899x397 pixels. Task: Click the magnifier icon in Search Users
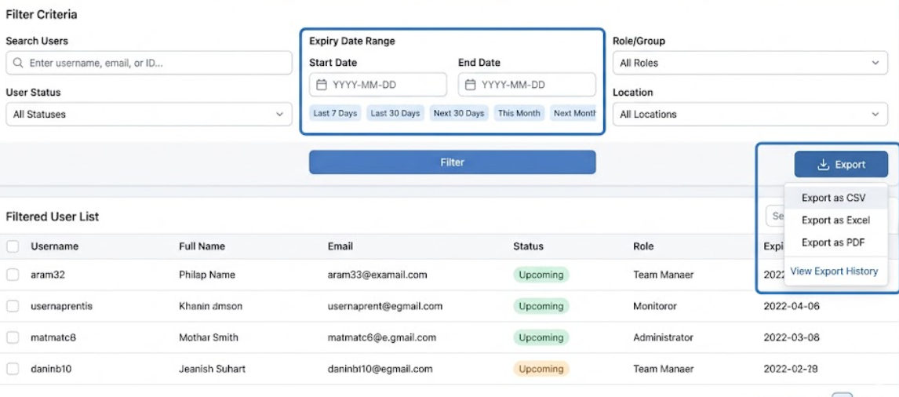point(18,63)
